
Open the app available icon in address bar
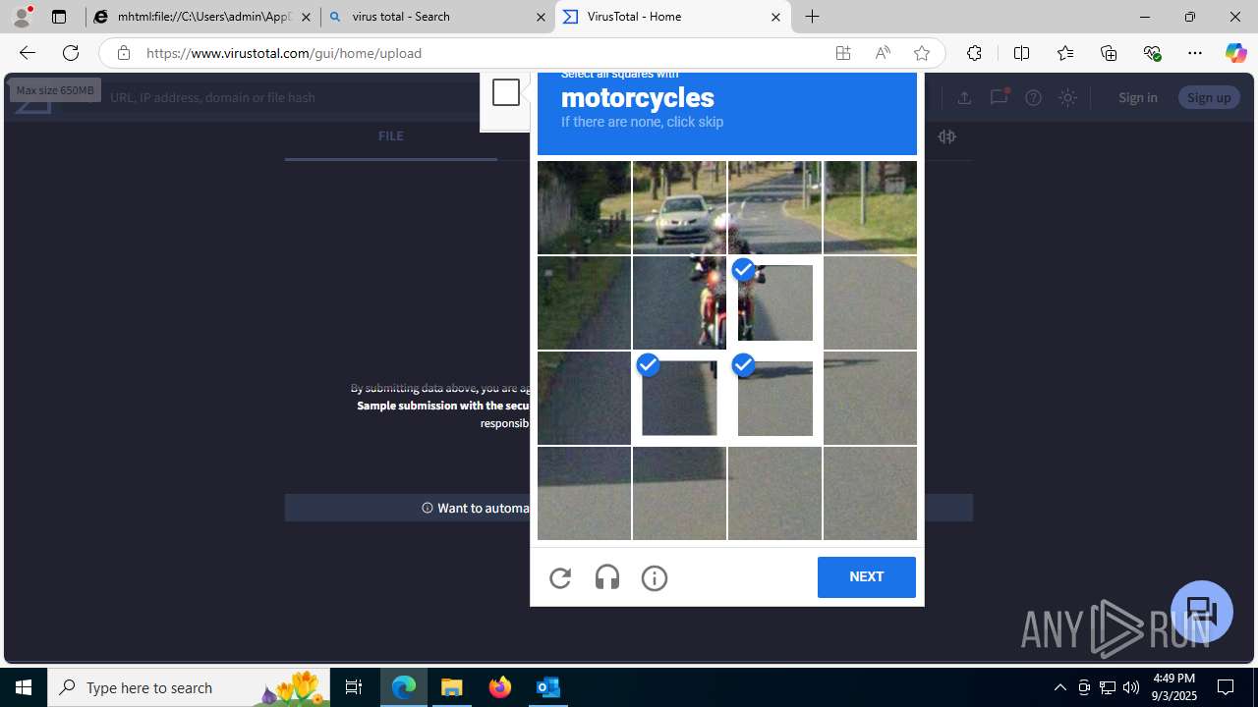843,53
